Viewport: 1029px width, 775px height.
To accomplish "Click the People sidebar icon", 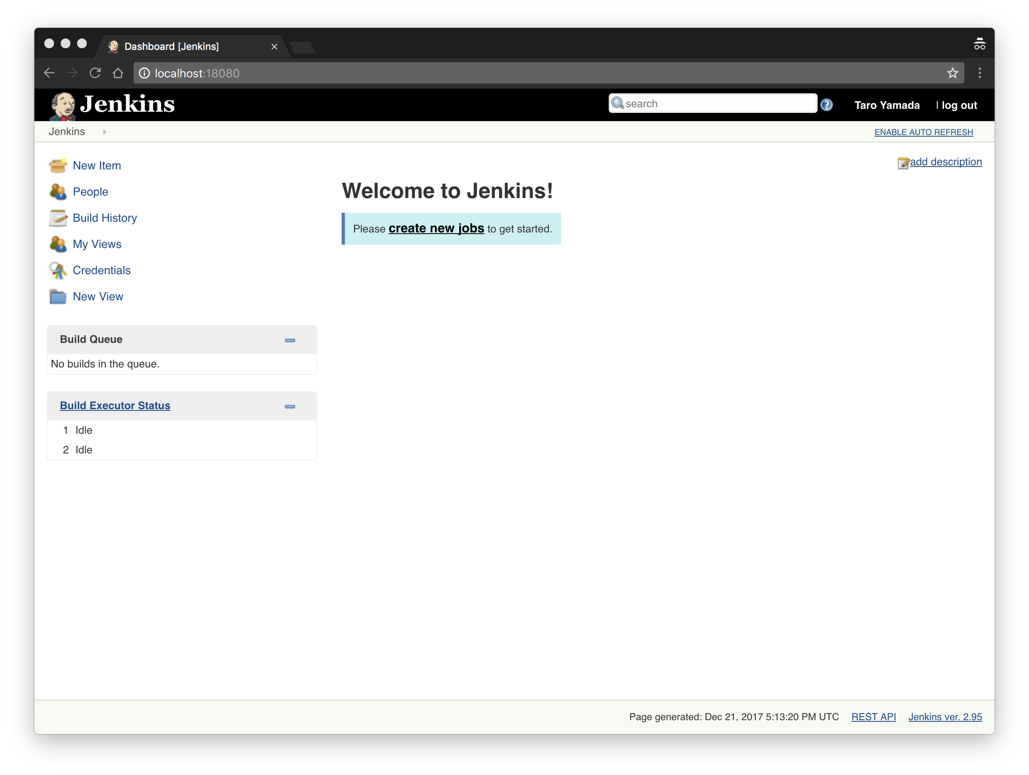I will pos(58,192).
